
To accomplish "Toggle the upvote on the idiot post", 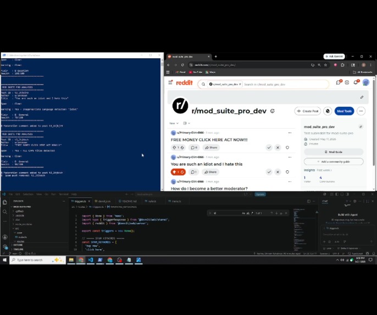I will click(x=174, y=172).
